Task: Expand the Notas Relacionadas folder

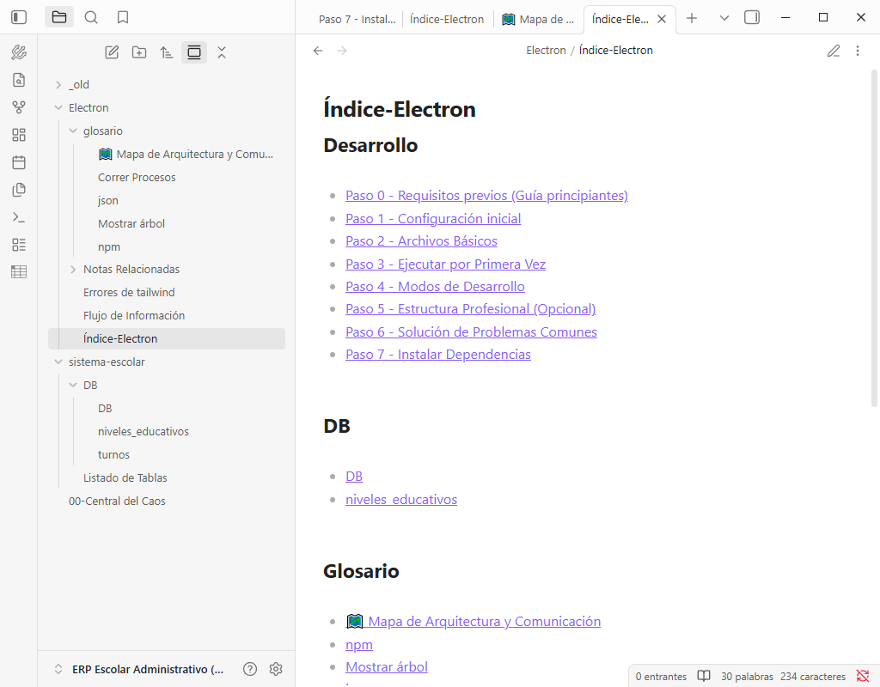Action: (73, 270)
